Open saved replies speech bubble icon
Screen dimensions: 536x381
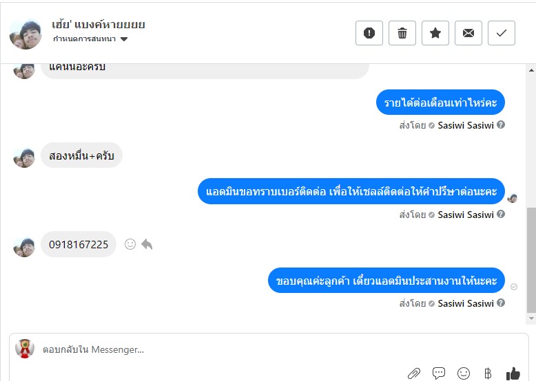(439, 373)
